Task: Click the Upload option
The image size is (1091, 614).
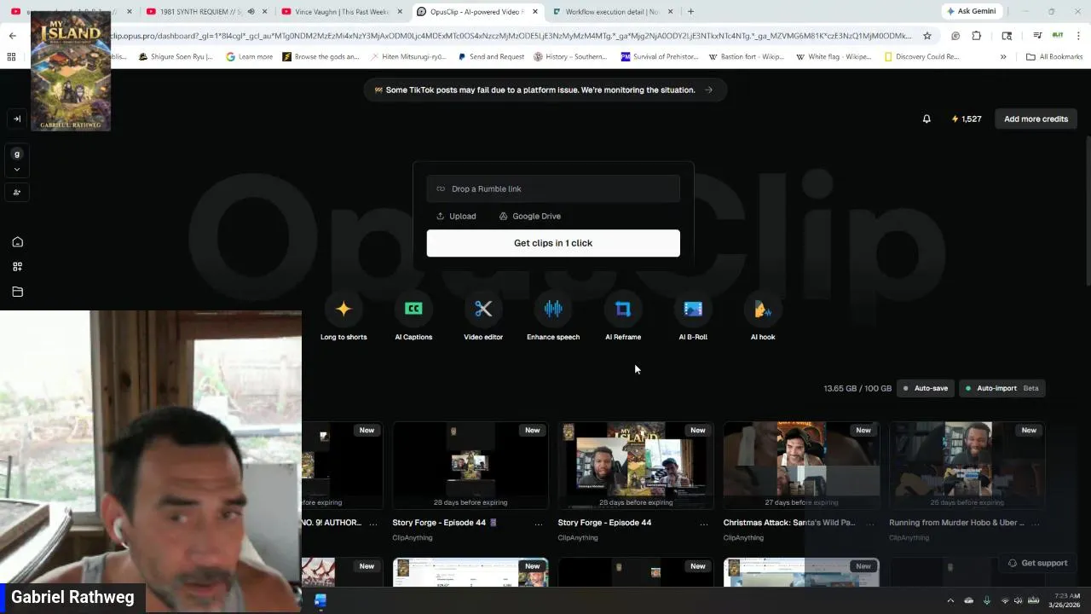Action: tap(456, 216)
